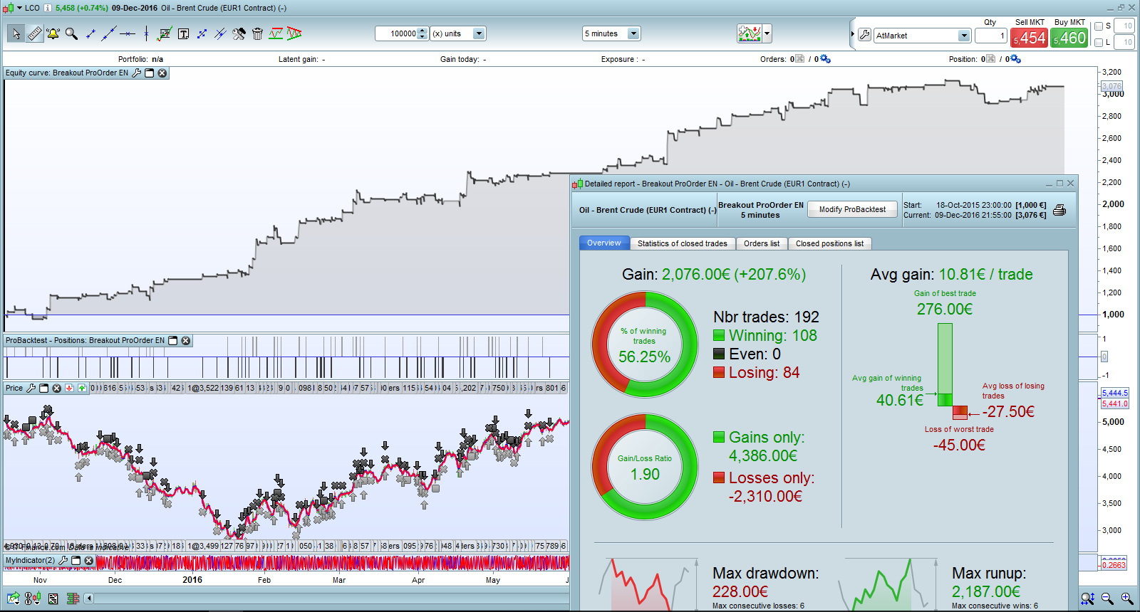Image resolution: width=1140 pixels, height=612 pixels.
Task: Open the AtMarket order type dropdown
Action: [x=964, y=36]
